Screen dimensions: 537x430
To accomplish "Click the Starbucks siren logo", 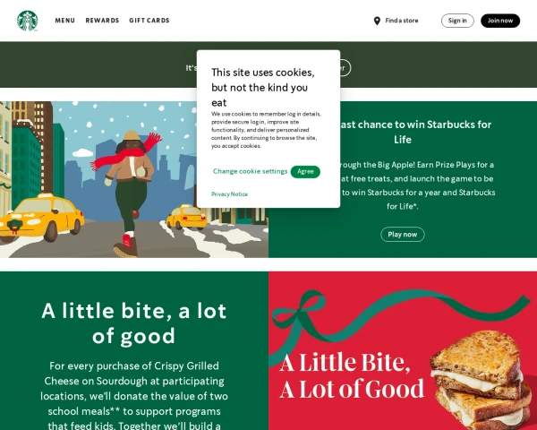I will pos(28,21).
